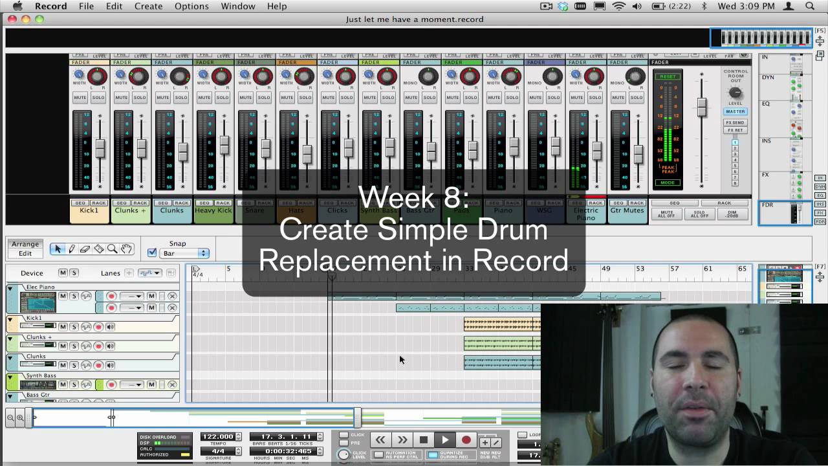Select the Magnify tool
Viewport: 828px width, 466px height.
click(112, 249)
